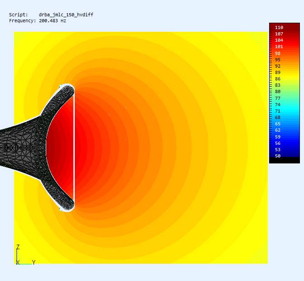The width and height of the screenshot is (304, 281).
Task: Click the Y axis label
Action: tap(34, 262)
